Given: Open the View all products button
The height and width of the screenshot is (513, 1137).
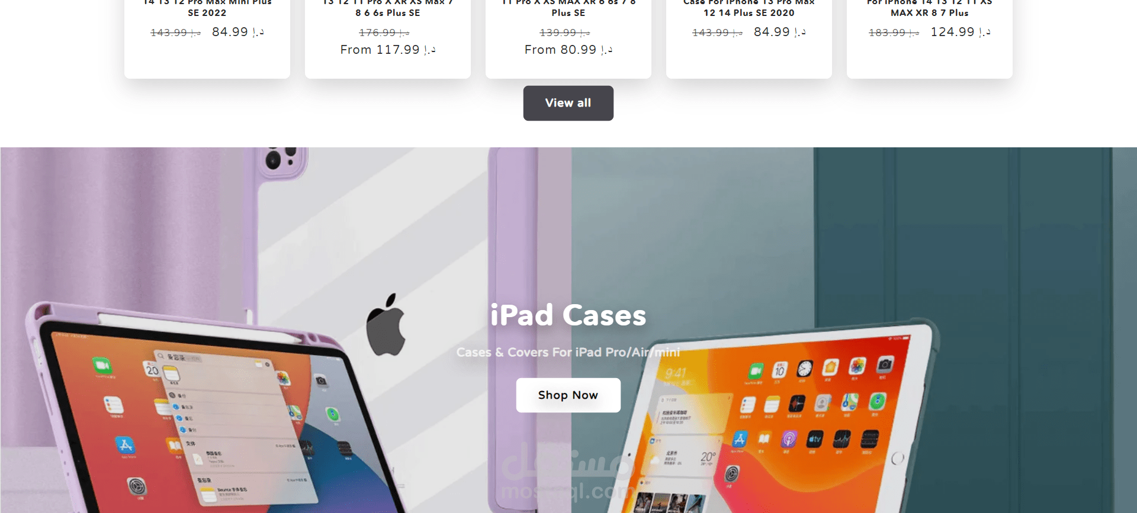Looking at the screenshot, I should [568, 103].
